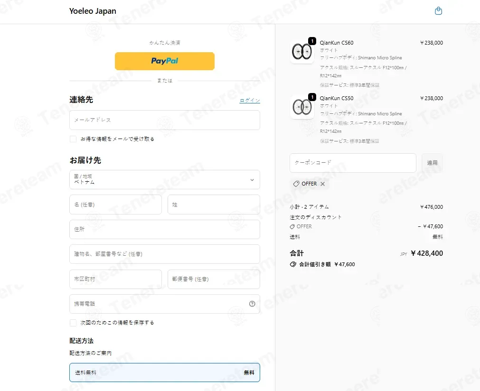Click the subtotal value ¥476,000
This screenshot has height=391, width=480.
431,207
